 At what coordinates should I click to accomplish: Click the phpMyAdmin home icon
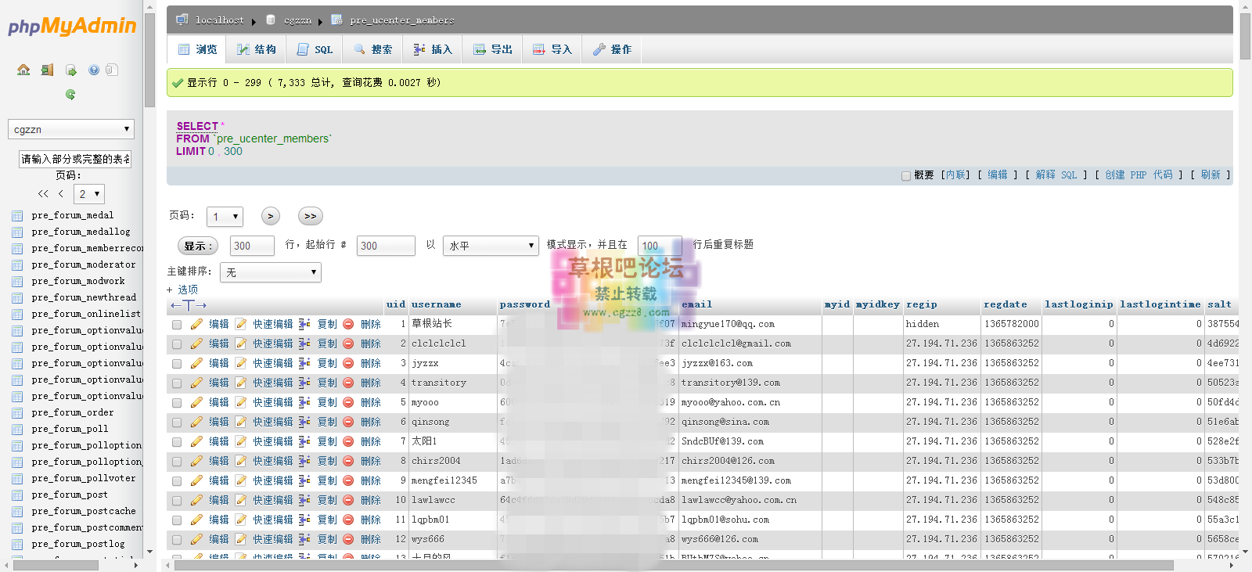[x=23, y=70]
